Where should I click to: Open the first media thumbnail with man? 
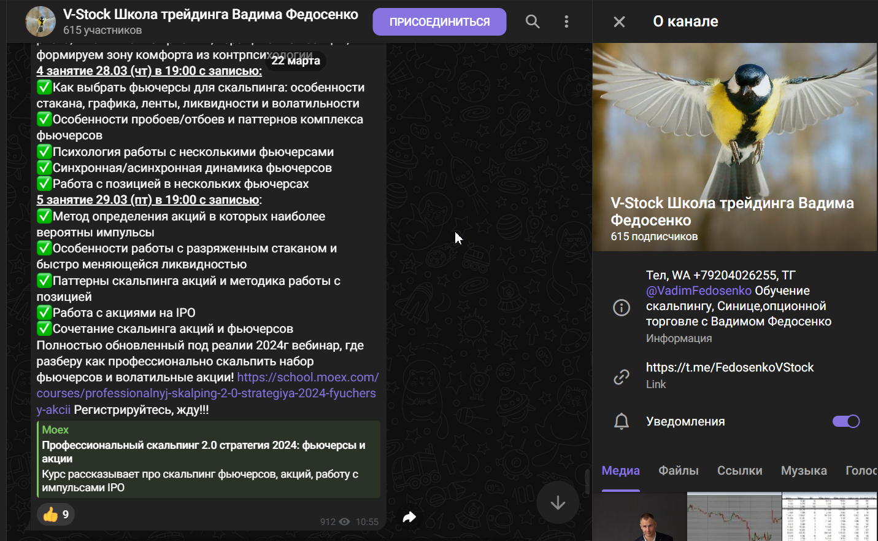click(x=639, y=516)
